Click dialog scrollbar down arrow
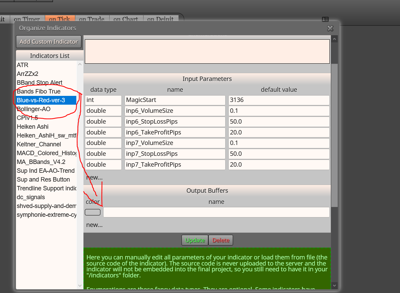 point(335,285)
